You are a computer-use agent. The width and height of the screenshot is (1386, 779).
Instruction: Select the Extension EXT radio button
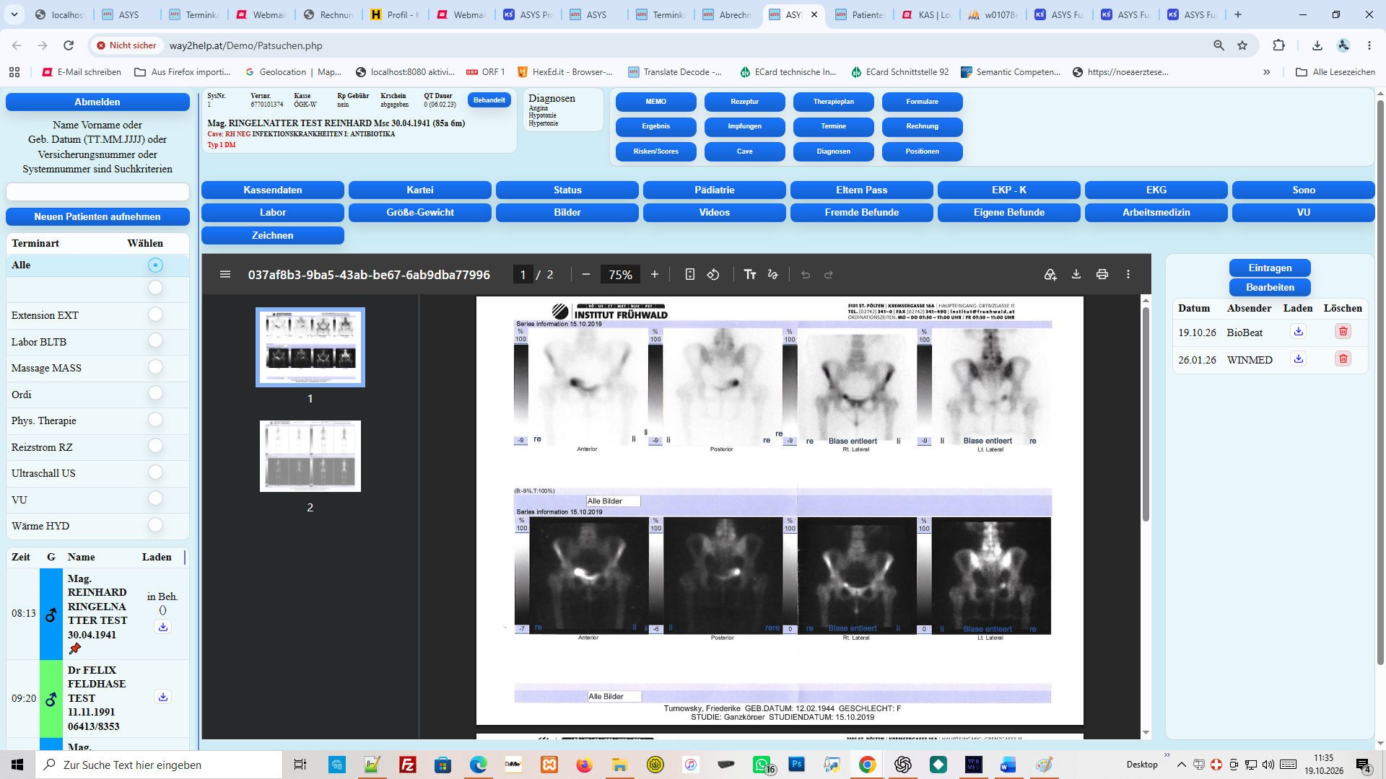click(x=155, y=314)
